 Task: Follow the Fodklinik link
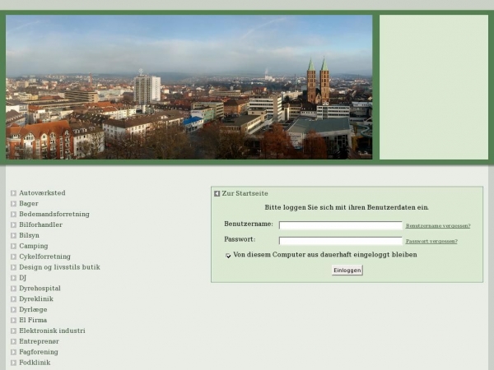coord(35,363)
